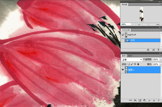This screenshot has width=162, height=107.
Task: Open the History panel options menu
Action: 161,30
